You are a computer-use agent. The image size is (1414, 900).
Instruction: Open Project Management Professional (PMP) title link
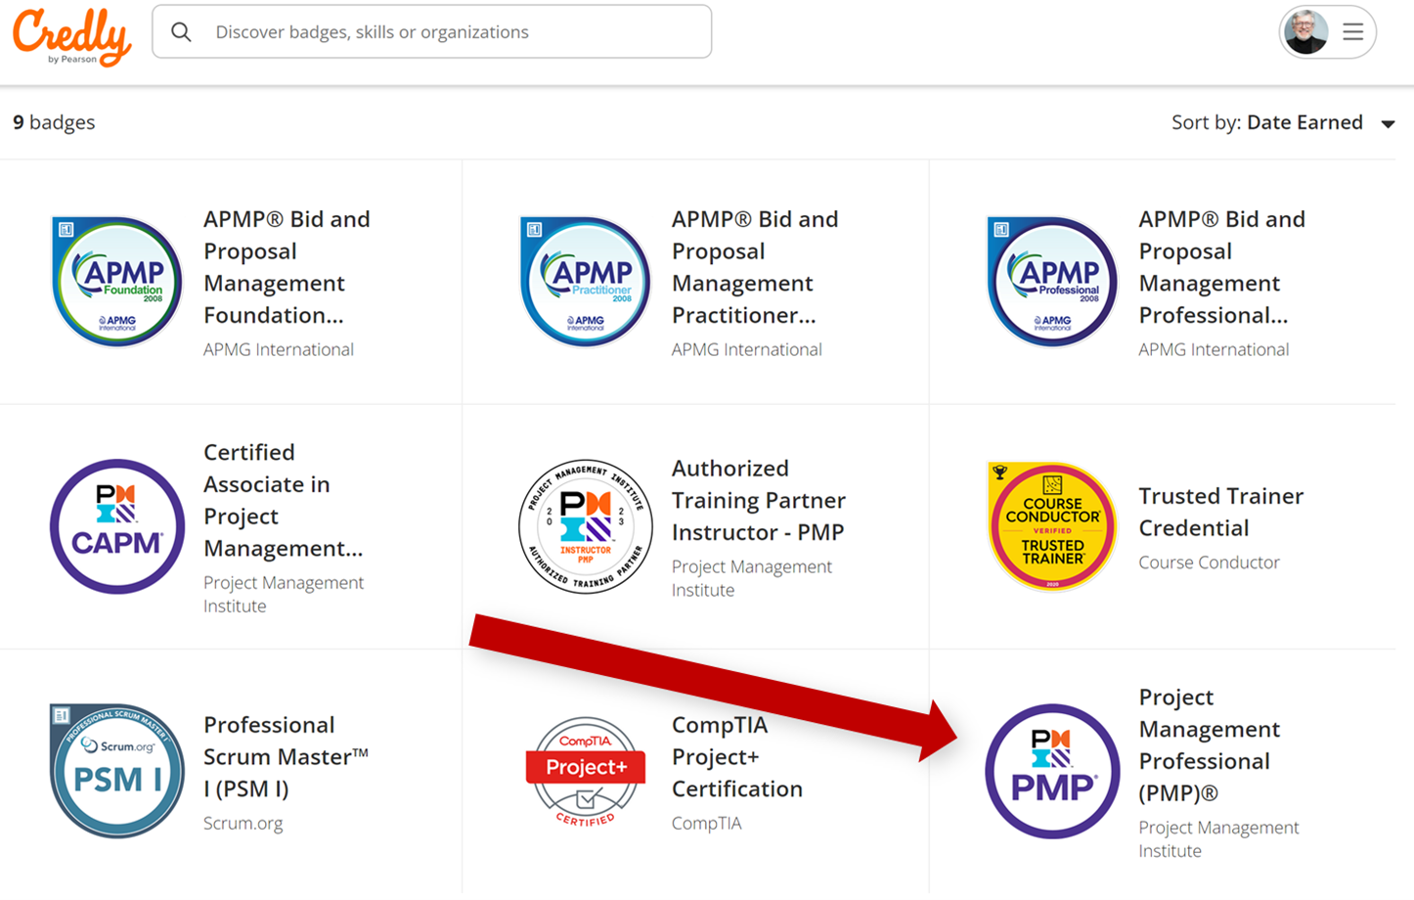(x=1209, y=744)
